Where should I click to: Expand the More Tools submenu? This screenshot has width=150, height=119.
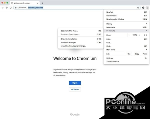point(126,50)
